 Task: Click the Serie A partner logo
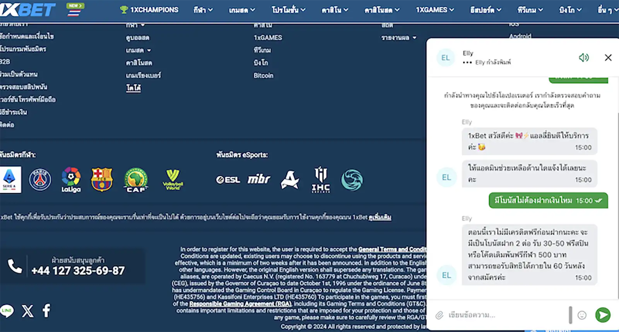(10, 180)
